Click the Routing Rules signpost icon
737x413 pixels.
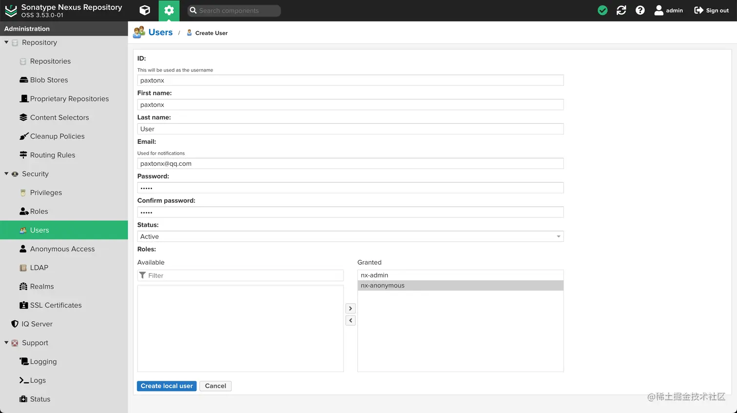(23, 155)
